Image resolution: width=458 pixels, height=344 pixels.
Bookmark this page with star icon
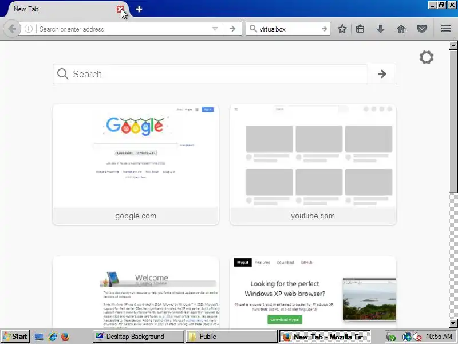(342, 29)
